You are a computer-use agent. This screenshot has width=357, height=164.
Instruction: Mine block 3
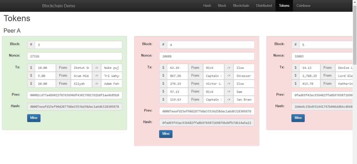point(34,118)
